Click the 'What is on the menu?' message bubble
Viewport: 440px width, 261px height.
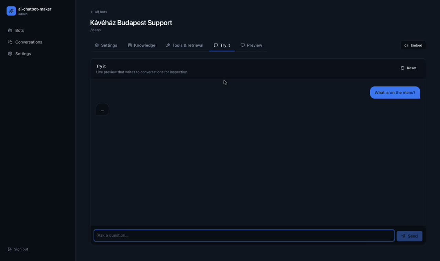[x=395, y=92]
